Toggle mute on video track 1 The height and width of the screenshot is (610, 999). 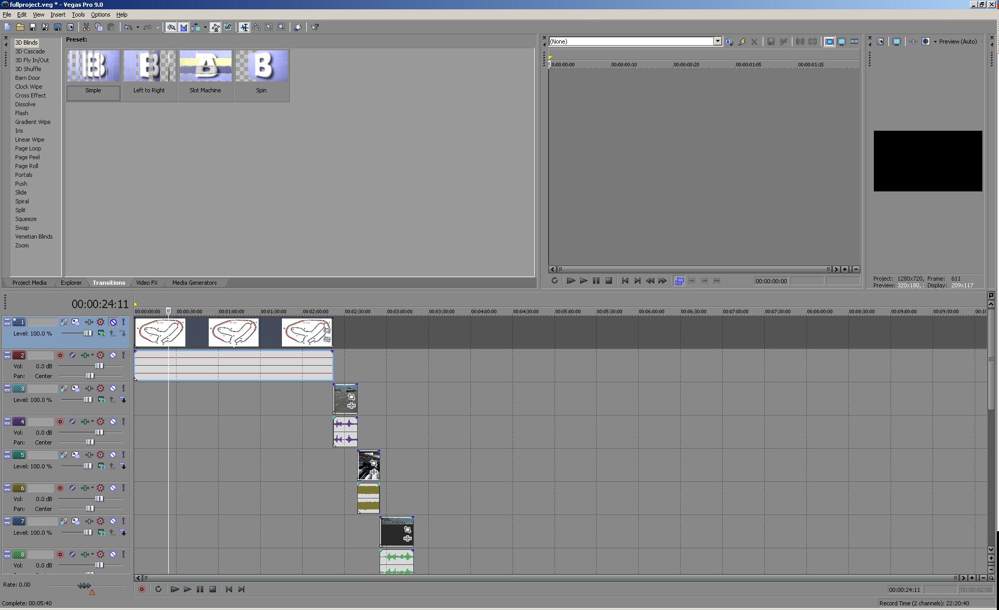(113, 322)
